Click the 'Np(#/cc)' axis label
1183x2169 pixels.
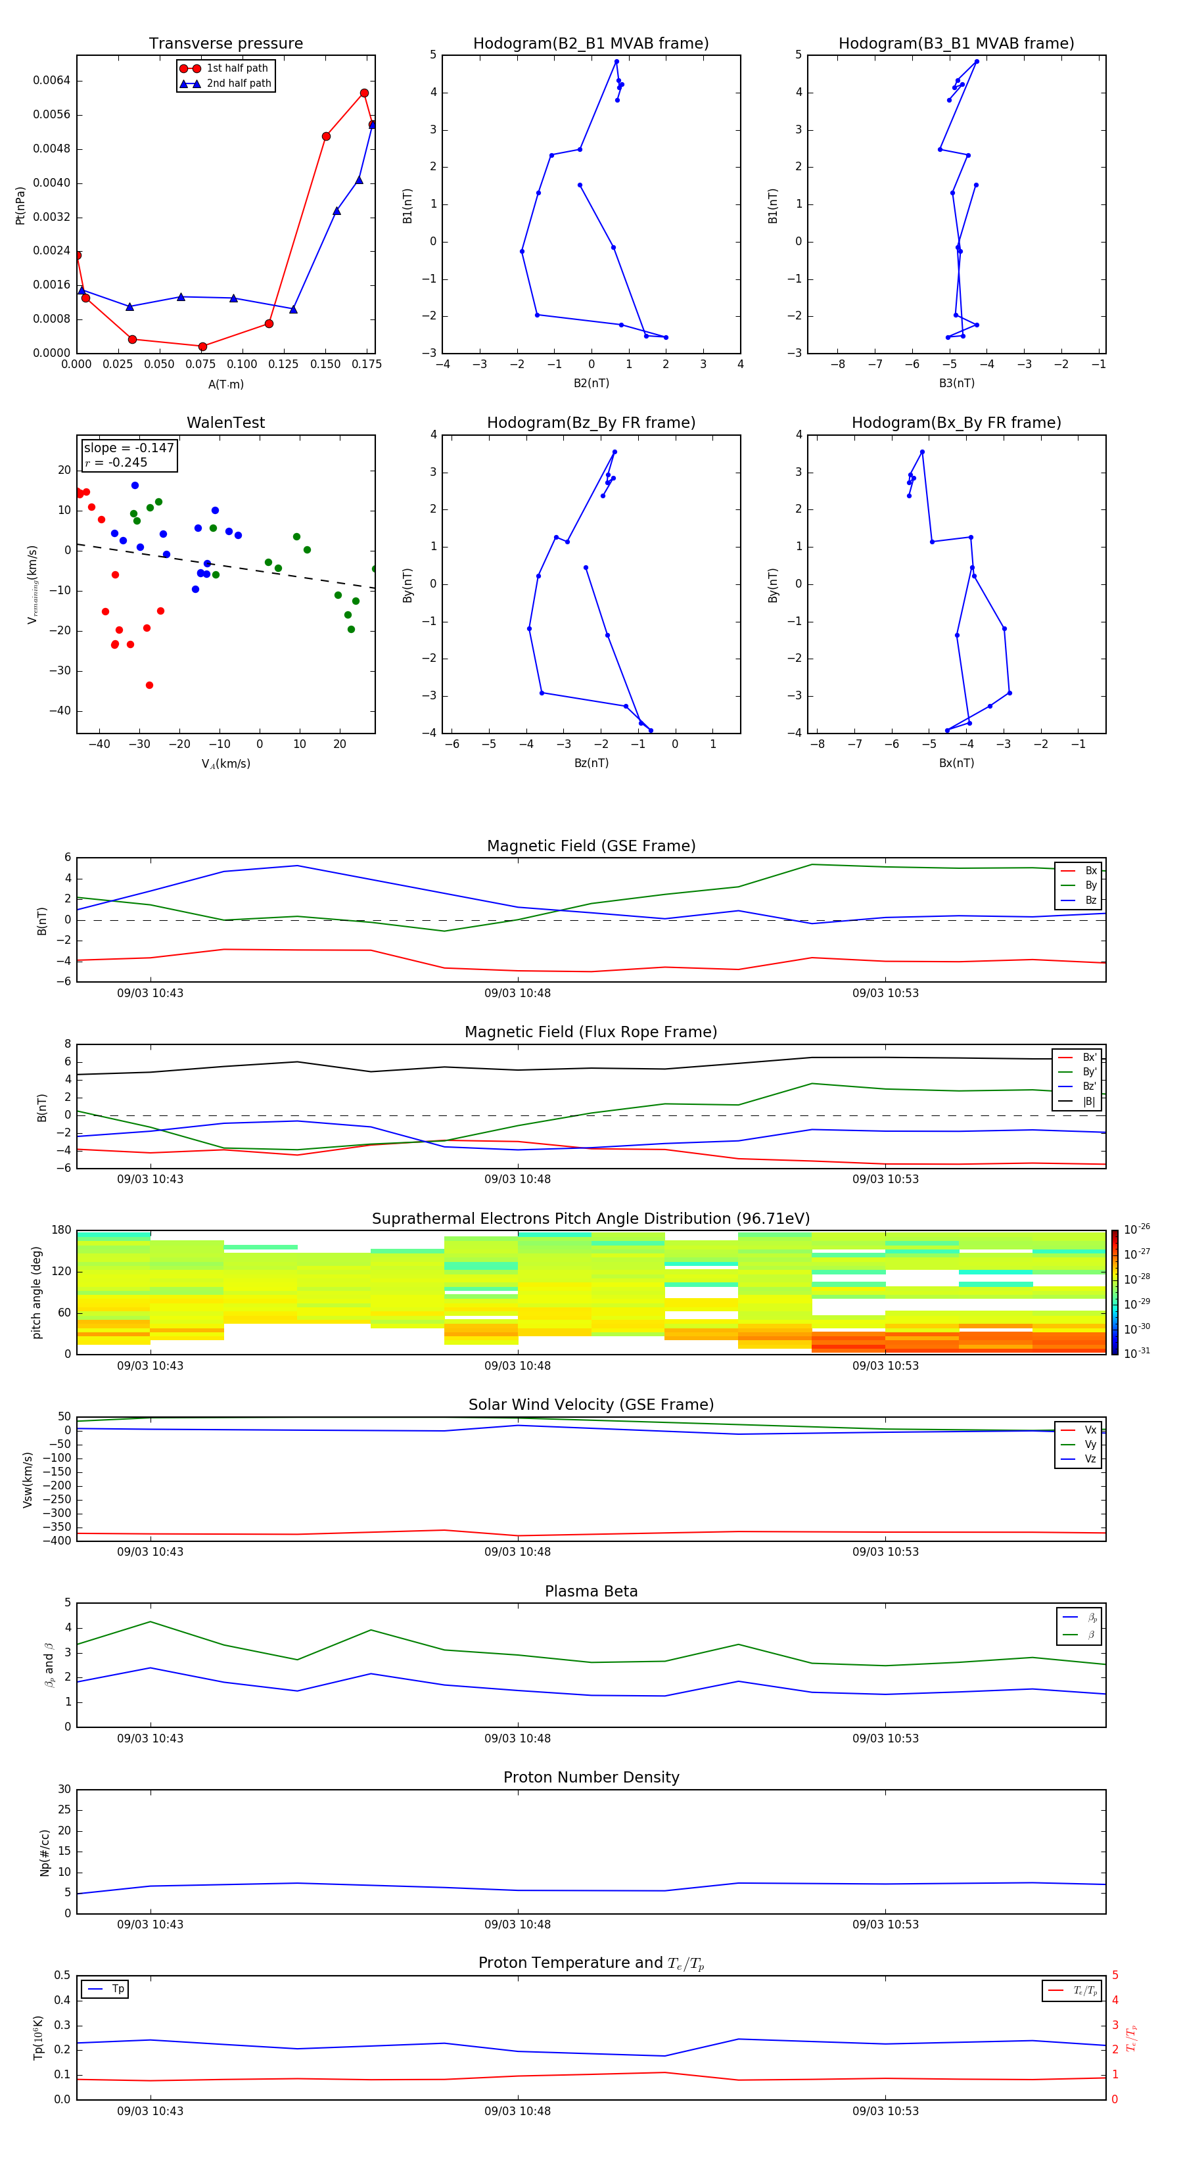tap(45, 1852)
